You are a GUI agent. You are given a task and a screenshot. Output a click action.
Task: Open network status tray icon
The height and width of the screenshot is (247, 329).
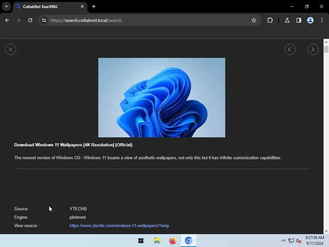coord(291,241)
